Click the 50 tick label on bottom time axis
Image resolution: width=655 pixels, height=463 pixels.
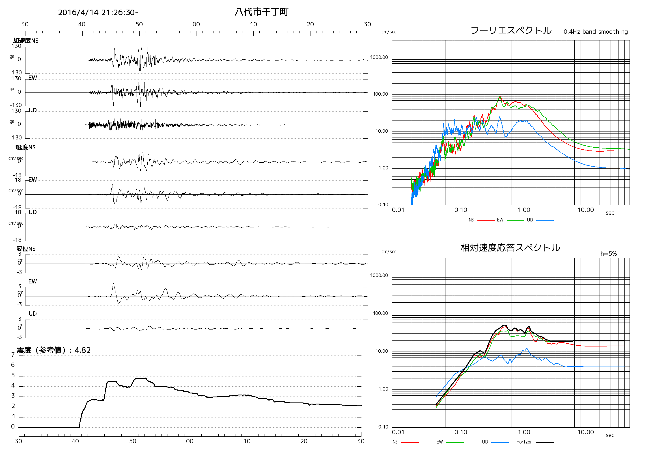coord(133,441)
